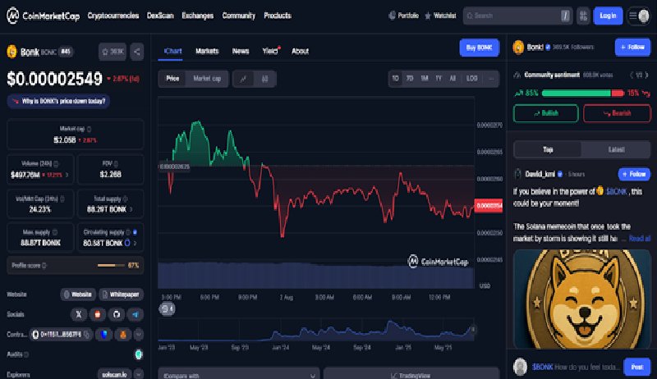Focus the Search input field
Viewport: 657px width, 379px height.
517,16
